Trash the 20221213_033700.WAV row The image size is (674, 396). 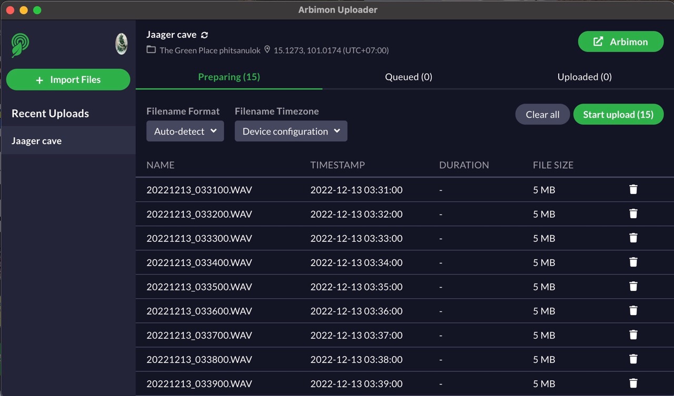(633, 334)
